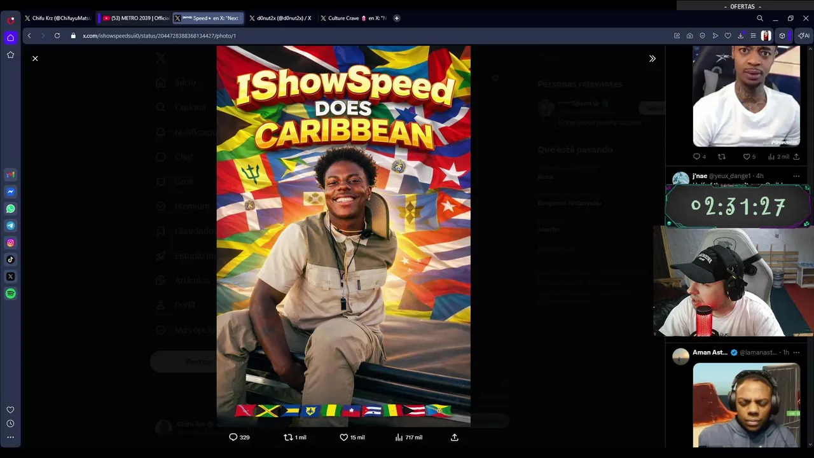The width and height of the screenshot is (814, 458).
Task: Select the Speed en X tab
Action: [x=209, y=18]
